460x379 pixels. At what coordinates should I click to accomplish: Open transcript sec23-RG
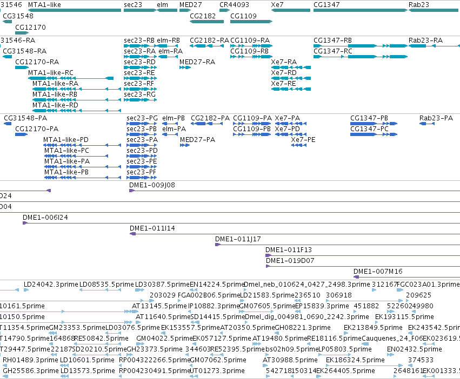coord(140,100)
